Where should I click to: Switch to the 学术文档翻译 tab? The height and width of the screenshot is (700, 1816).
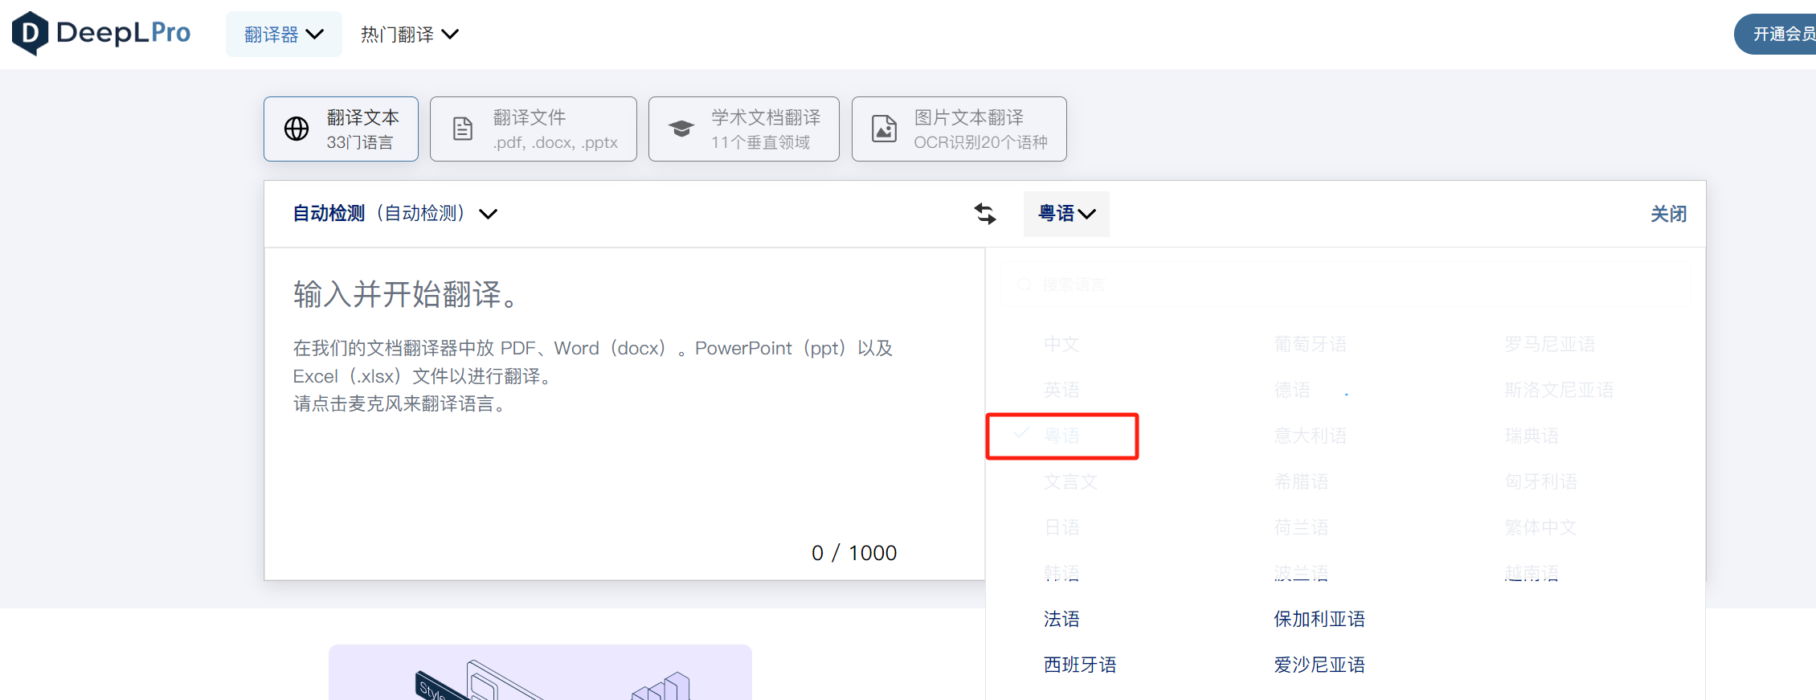click(744, 129)
